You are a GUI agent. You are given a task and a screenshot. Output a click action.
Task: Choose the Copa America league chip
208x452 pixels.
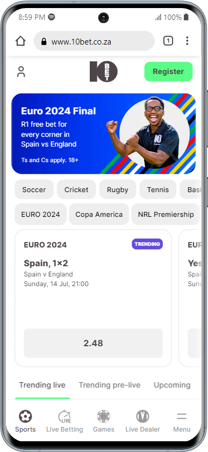[x=99, y=215]
